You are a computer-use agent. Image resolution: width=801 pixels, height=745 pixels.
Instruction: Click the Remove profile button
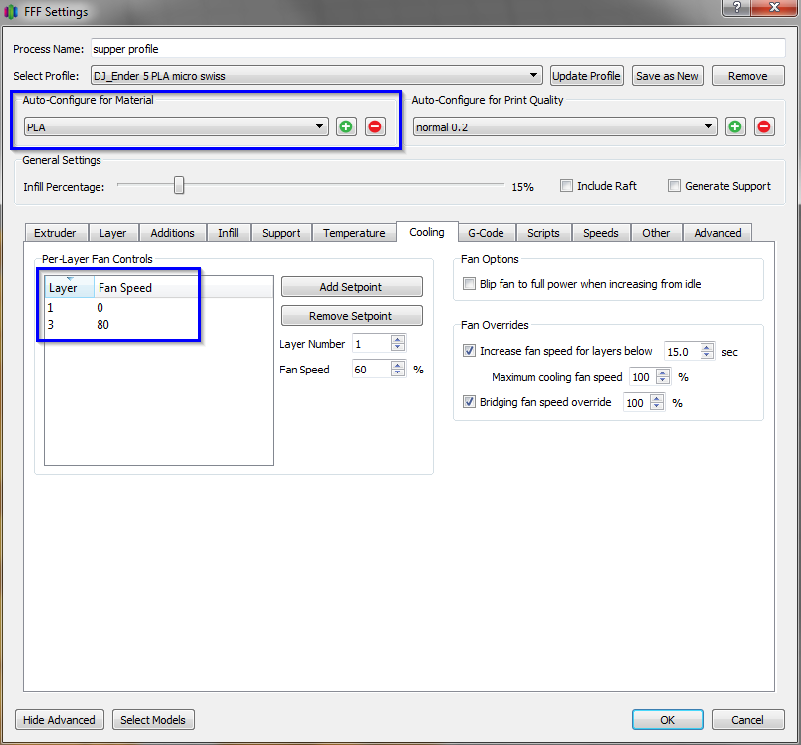tap(748, 75)
